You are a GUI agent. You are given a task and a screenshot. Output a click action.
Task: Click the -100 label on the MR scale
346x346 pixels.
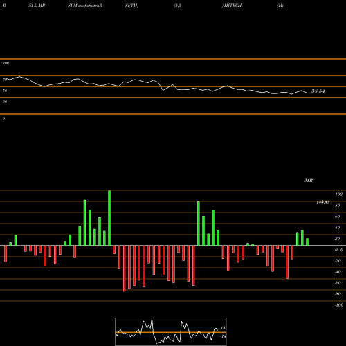(x=339, y=305)
